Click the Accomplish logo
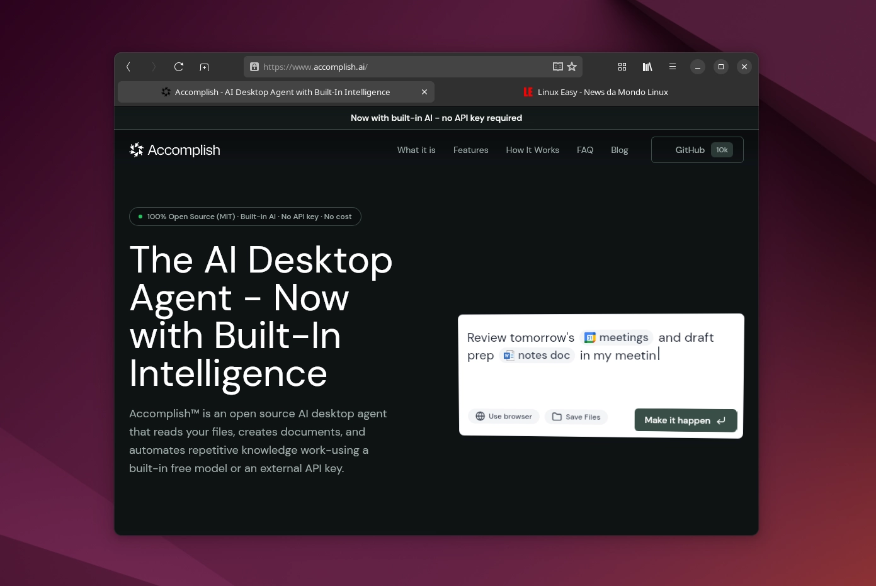This screenshot has width=876, height=586. [175, 150]
